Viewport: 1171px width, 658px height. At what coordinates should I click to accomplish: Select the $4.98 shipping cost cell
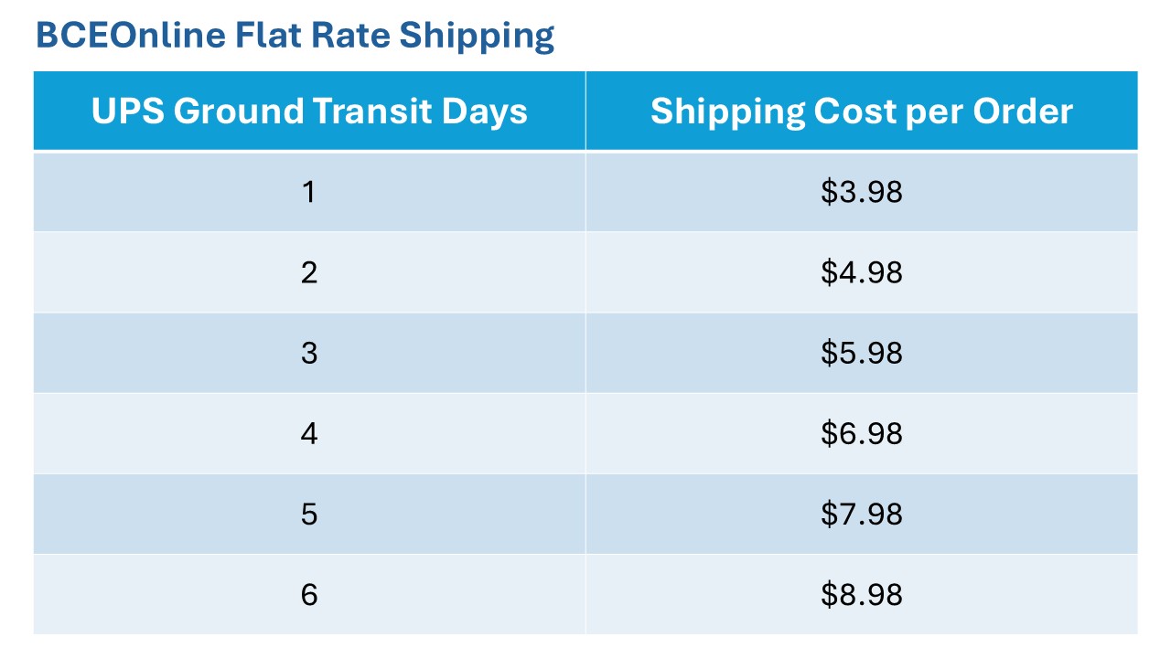pyautogui.click(x=861, y=272)
